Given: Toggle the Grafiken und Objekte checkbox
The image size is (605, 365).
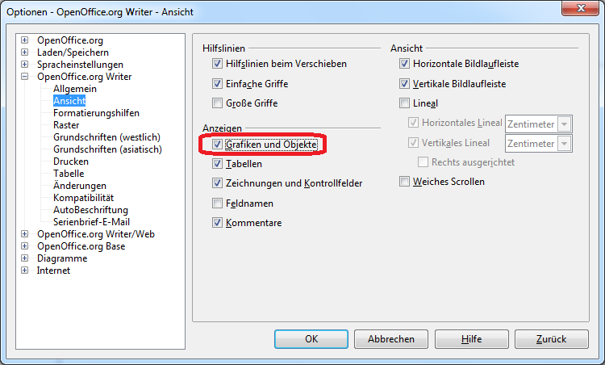Looking at the screenshot, I should pyautogui.click(x=218, y=144).
